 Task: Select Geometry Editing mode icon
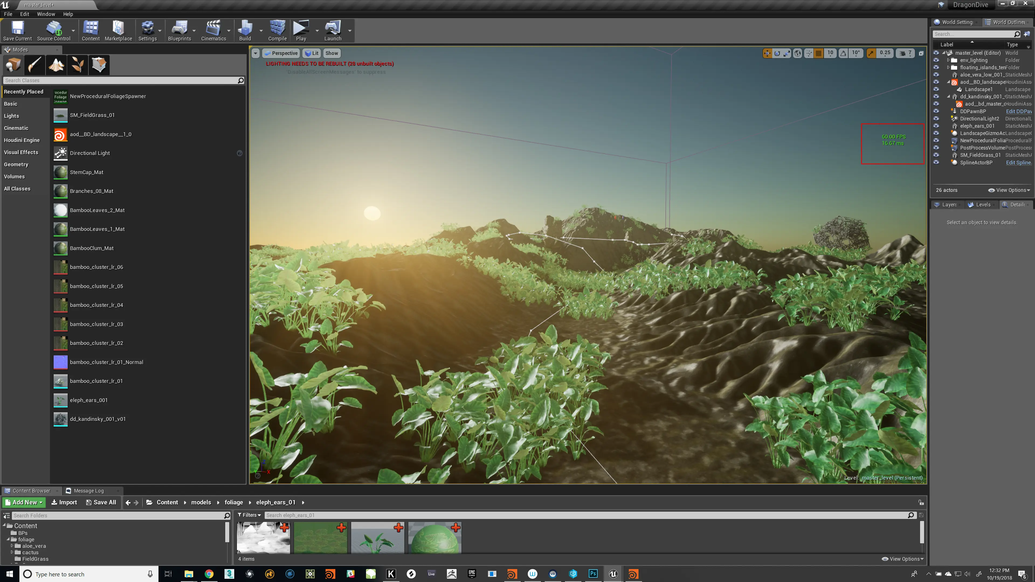[x=99, y=65]
